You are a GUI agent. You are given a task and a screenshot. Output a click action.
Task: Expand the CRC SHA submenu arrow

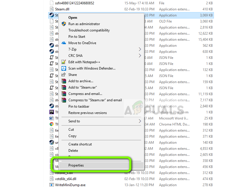click(140, 56)
